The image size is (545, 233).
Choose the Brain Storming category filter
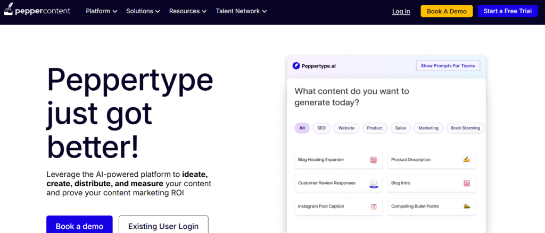coord(465,128)
